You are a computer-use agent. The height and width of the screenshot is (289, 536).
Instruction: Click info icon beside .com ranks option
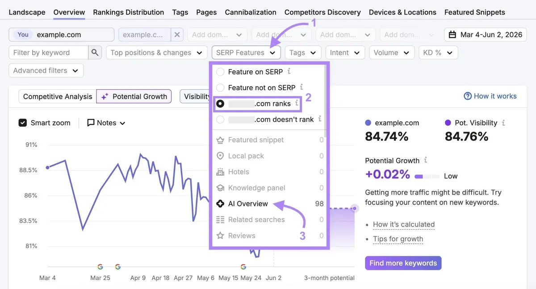click(297, 103)
